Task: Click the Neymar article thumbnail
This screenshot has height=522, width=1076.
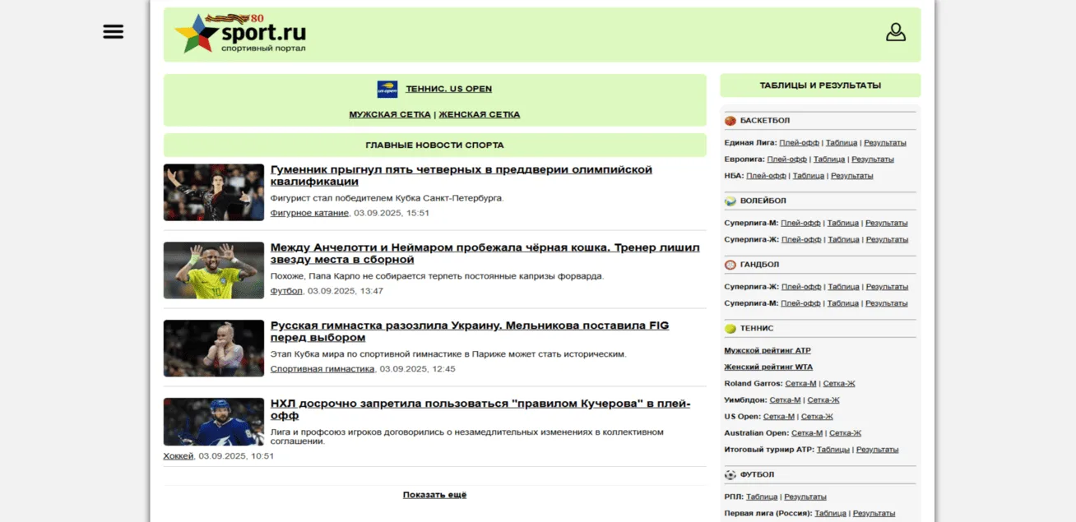Action: [214, 270]
